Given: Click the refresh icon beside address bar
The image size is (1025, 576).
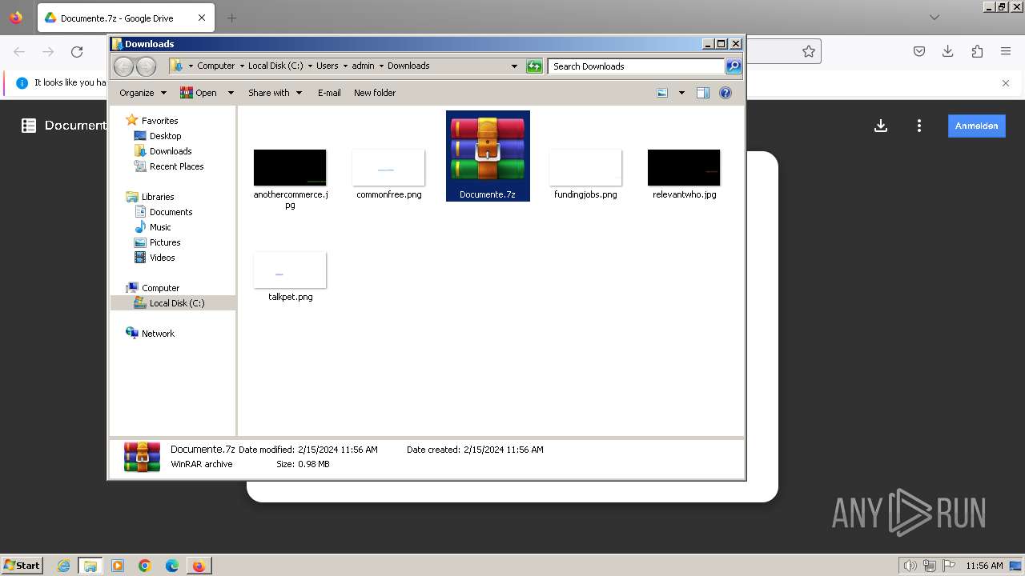Looking at the screenshot, I should coord(534,66).
